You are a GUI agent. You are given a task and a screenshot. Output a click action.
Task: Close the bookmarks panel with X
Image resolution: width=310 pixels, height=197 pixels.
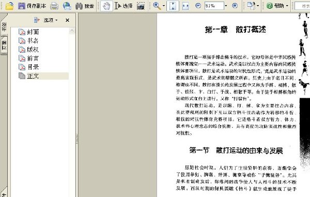click(x=67, y=20)
